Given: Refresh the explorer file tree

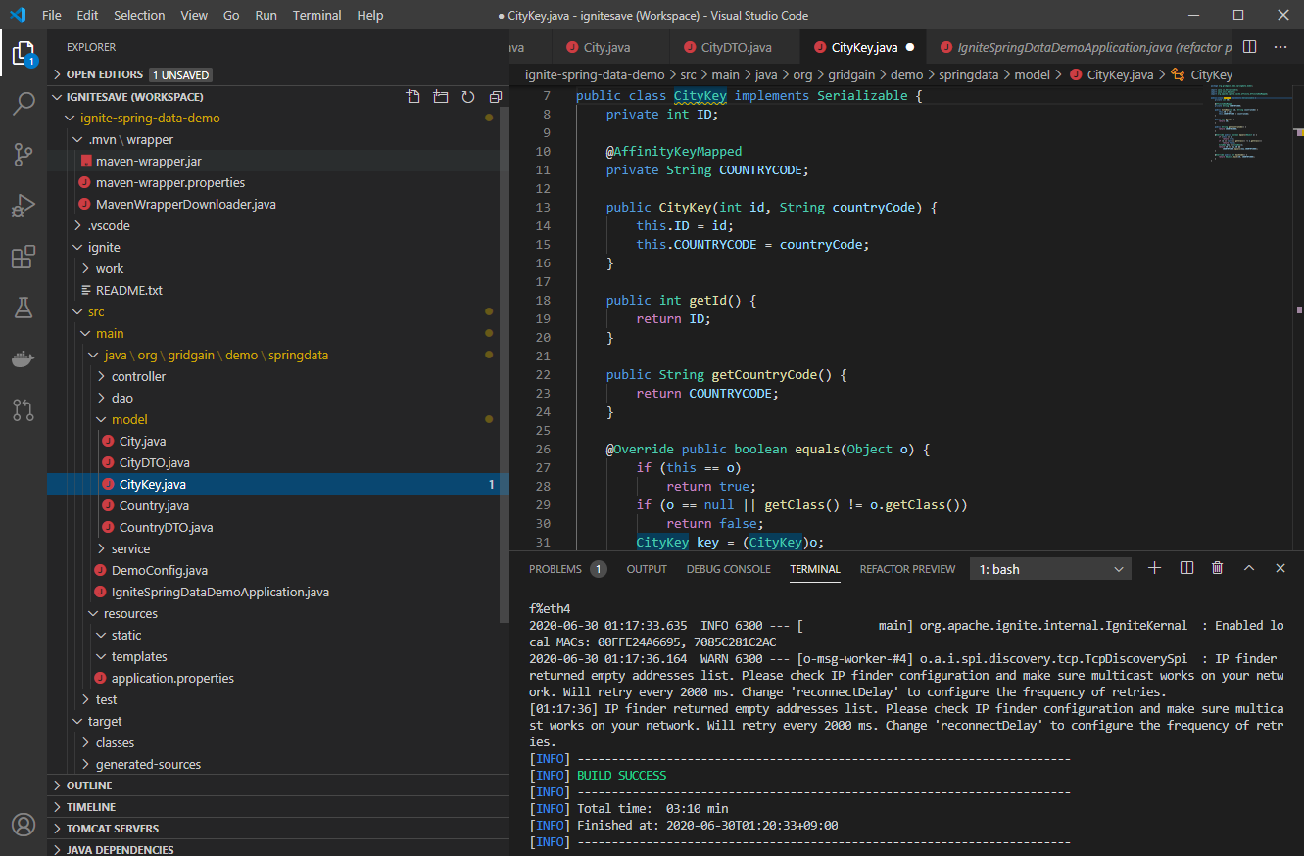Looking at the screenshot, I should pos(468,97).
